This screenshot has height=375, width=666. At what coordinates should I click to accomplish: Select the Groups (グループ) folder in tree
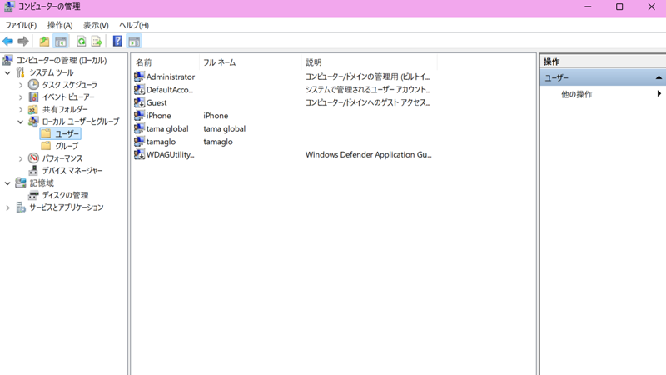click(x=67, y=146)
